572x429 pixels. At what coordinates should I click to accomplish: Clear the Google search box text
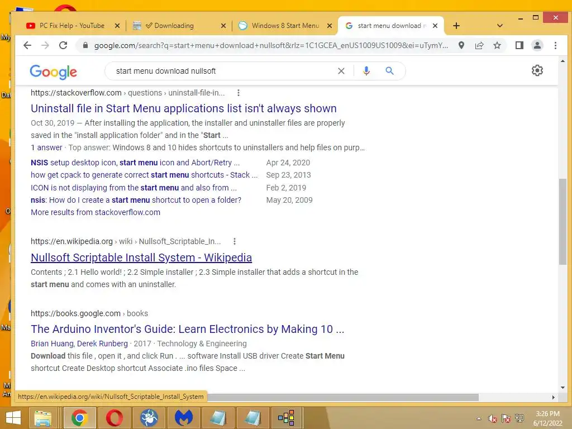tap(341, 71)
